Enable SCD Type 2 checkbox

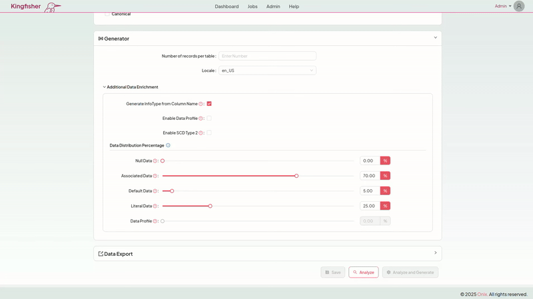(209, 133)
